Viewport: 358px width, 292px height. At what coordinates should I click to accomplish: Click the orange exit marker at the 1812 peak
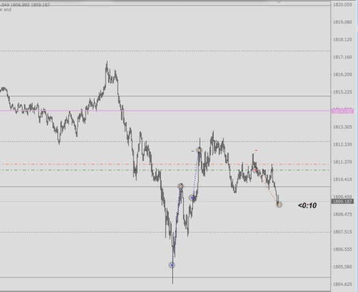(x=199, y=151)
